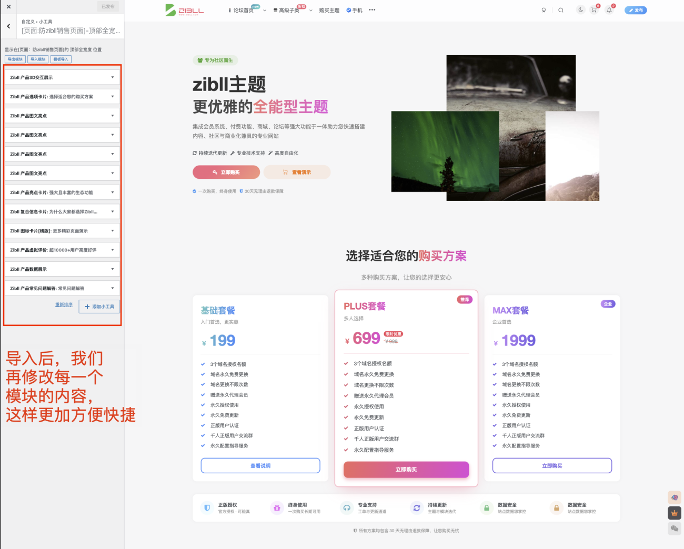
Task: Open the notifications bell icon
Action: click(609, 10)
